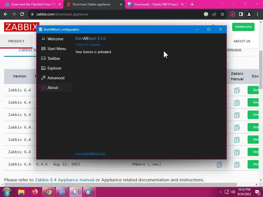Toggle Chrome side panel

coord(241,14)
